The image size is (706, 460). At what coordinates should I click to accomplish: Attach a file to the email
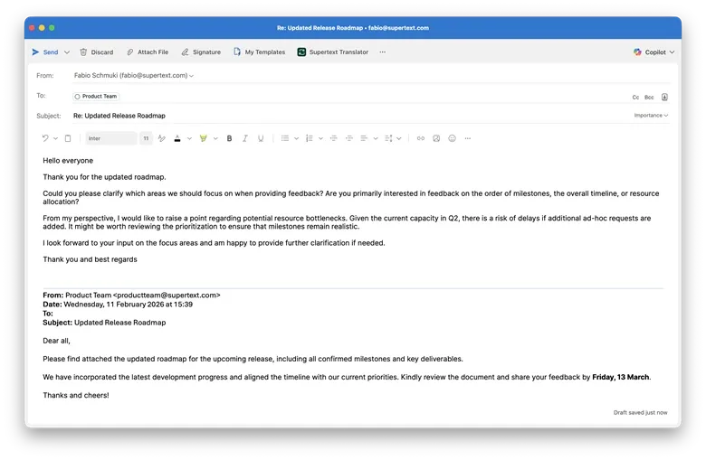pos(148,52)
